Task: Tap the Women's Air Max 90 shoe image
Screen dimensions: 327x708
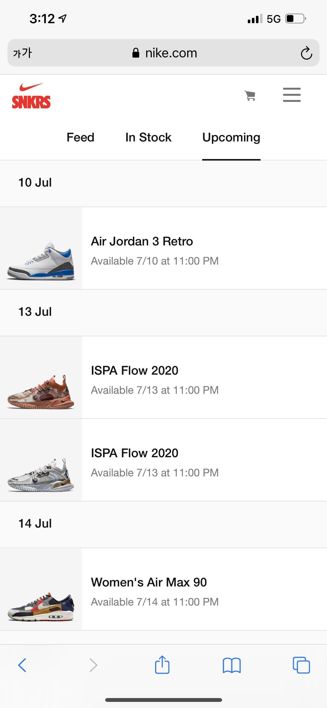Action: point(41,606)
